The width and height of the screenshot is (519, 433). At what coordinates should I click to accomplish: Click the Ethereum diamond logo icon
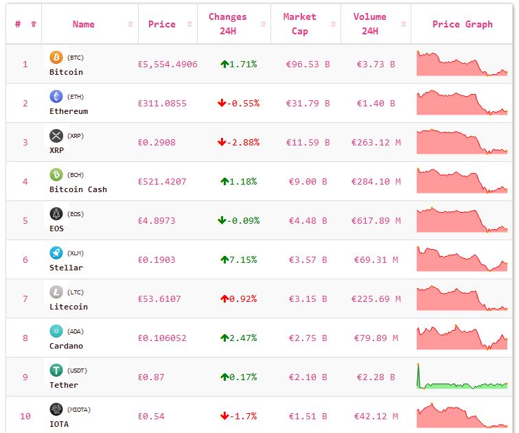coord(56,96)
